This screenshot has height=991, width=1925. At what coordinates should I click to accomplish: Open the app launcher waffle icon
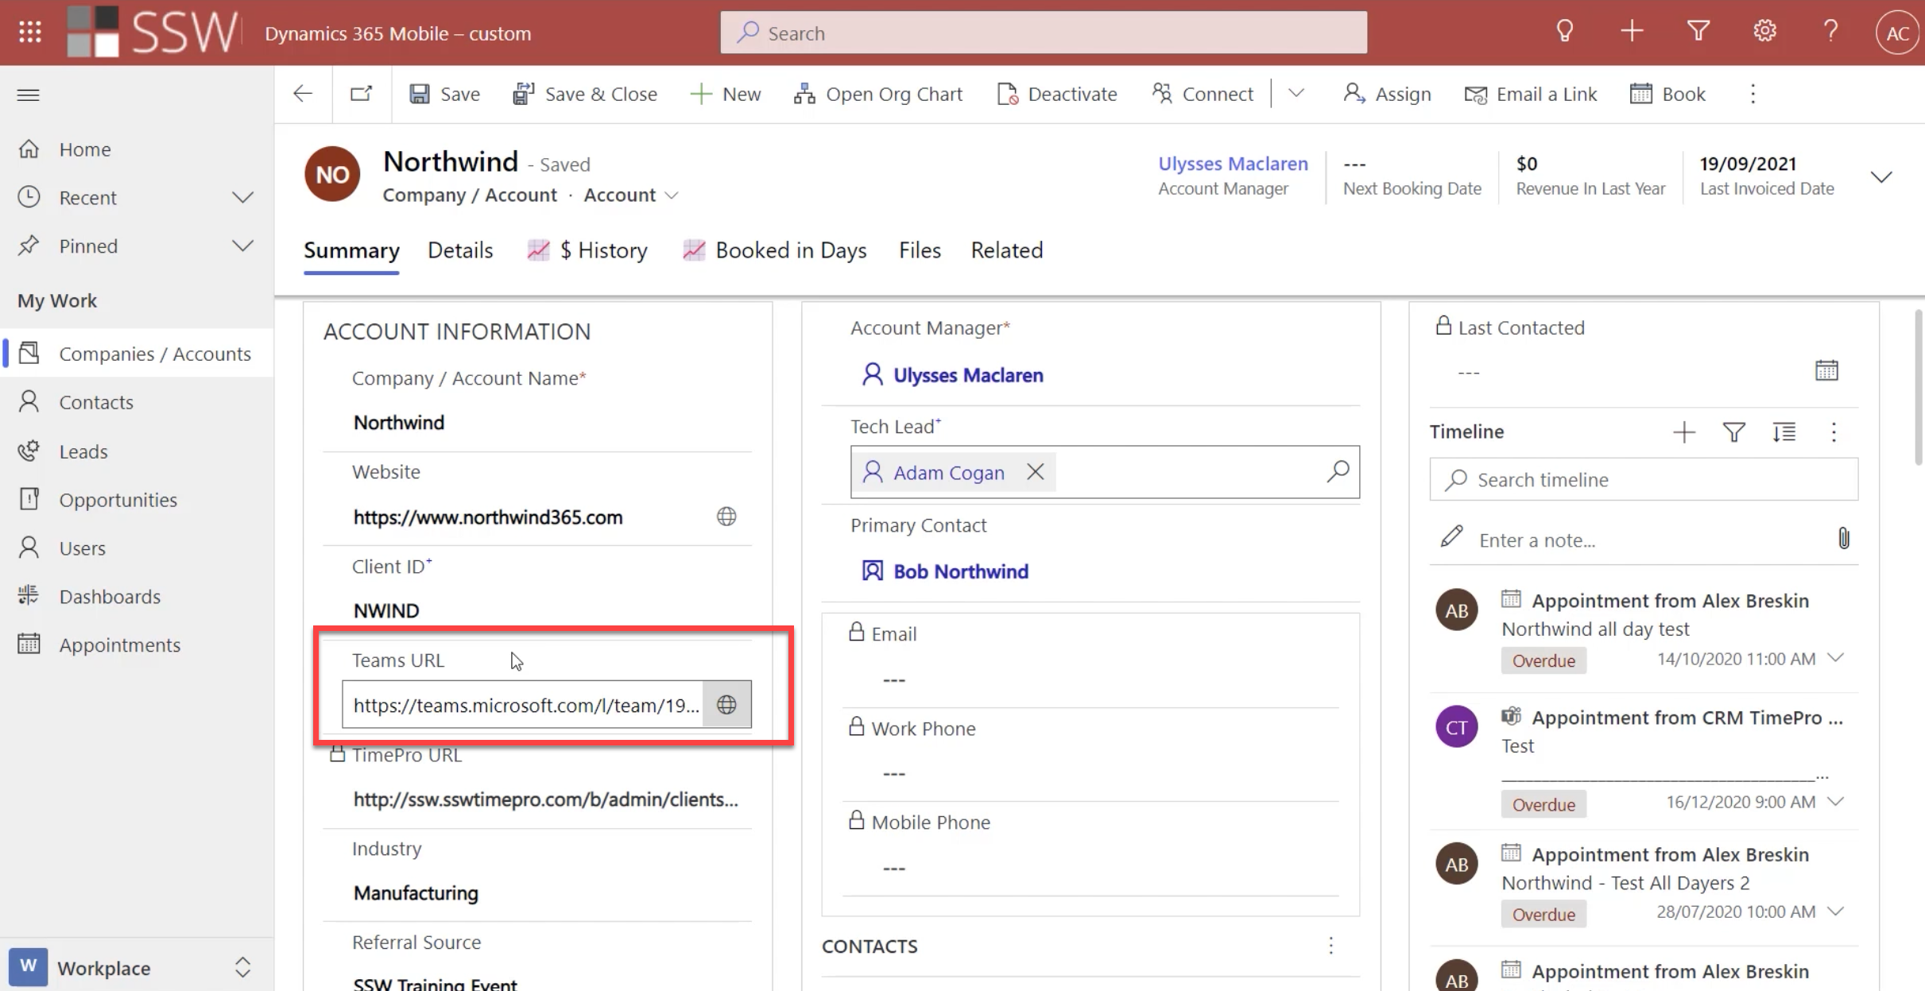coord(30,32)
